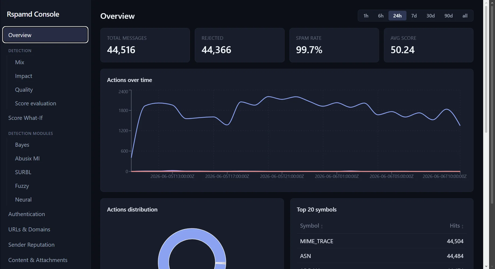Screen dimensions: 495x269
Task: Open the Overview page in sidebar
Action: tap(45, 35)
